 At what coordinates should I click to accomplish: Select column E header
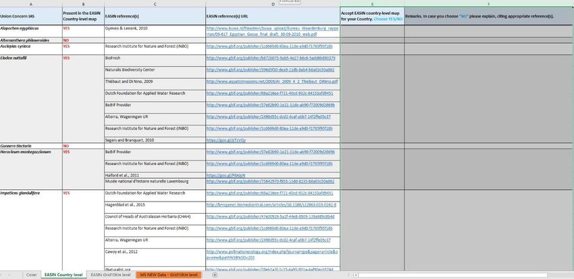click(x=371, y=4)
